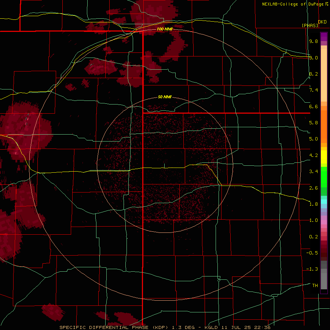
Task: Click the 4.2 value on color scale
Action: (x=313, y=155)
